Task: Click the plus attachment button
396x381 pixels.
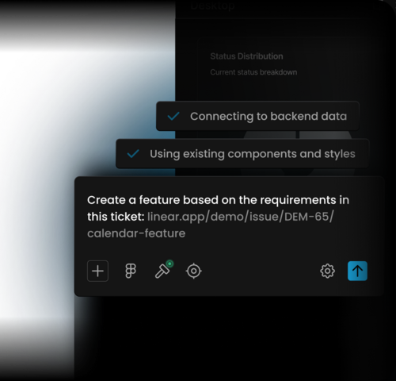Action: click(97, 271)
